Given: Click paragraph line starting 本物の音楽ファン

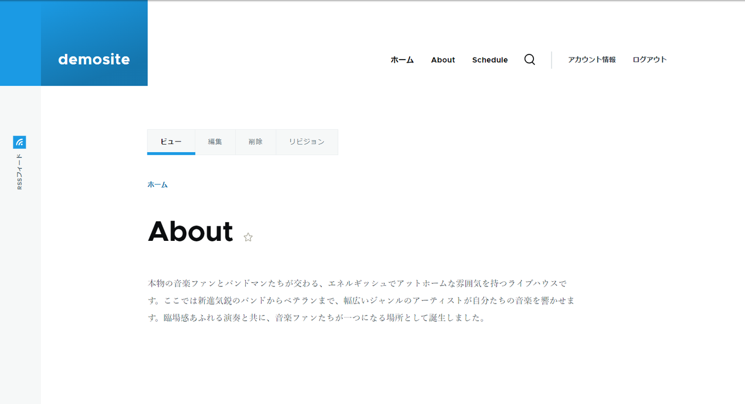Looking at the screenshot, I should coord(357,283).
